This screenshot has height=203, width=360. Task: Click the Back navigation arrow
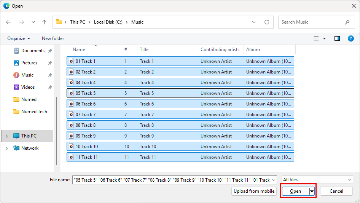9,22
